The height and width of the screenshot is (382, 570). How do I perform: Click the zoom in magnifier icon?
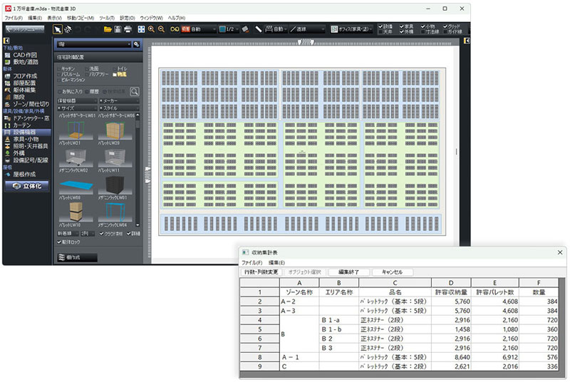151,29
